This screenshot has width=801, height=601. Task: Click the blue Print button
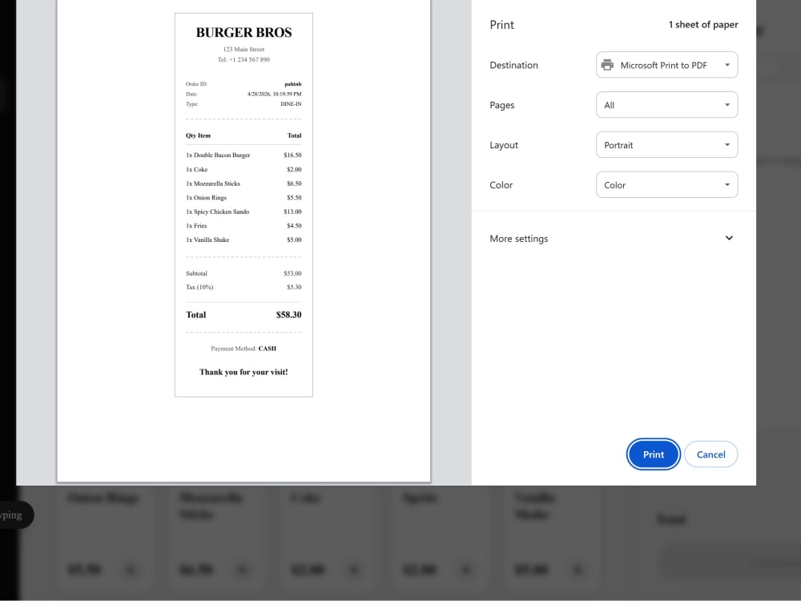pos(653,454)
